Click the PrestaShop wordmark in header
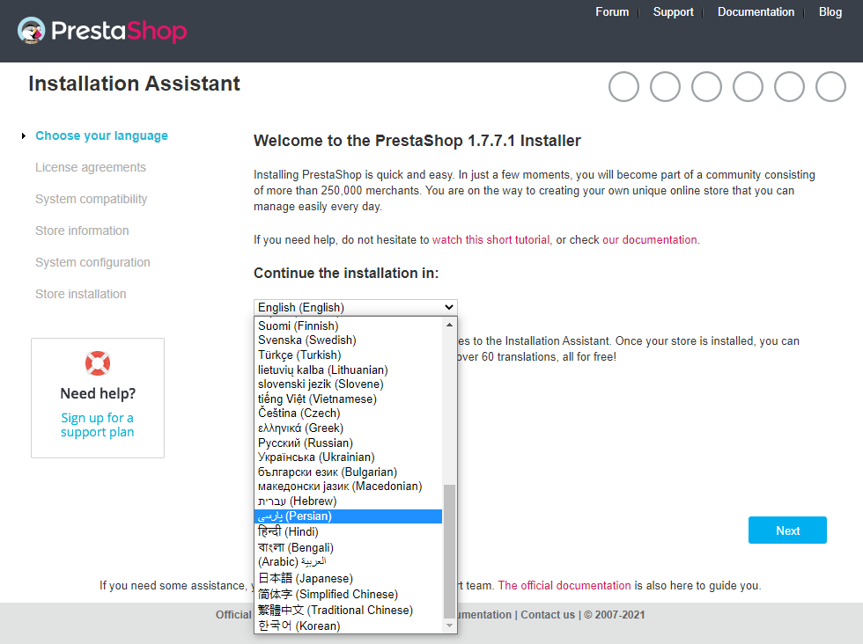863x644 pixels. click(x=119, y=31)
